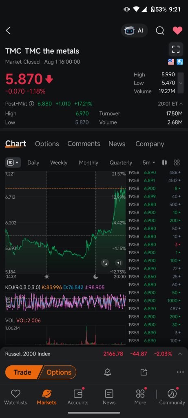Open the chart layout grid icon
The height and width of the screenshot is (418, 188).
tap(177, 162)
